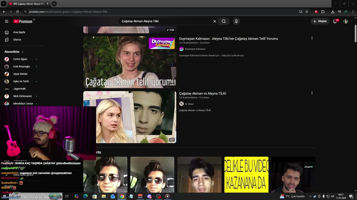The width and height of the screenshot is (357, 200).
Task: Open Google Chrome from the taskbar
Action: click(122, 196)
